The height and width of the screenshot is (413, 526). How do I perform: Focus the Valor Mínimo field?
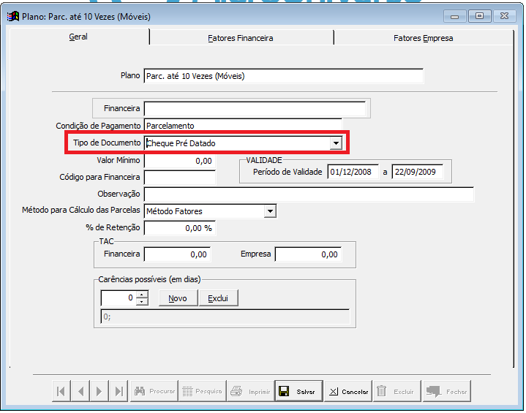point(179,161)
